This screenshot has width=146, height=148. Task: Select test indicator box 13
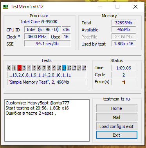pyautogui.click(x=74, y=68)
